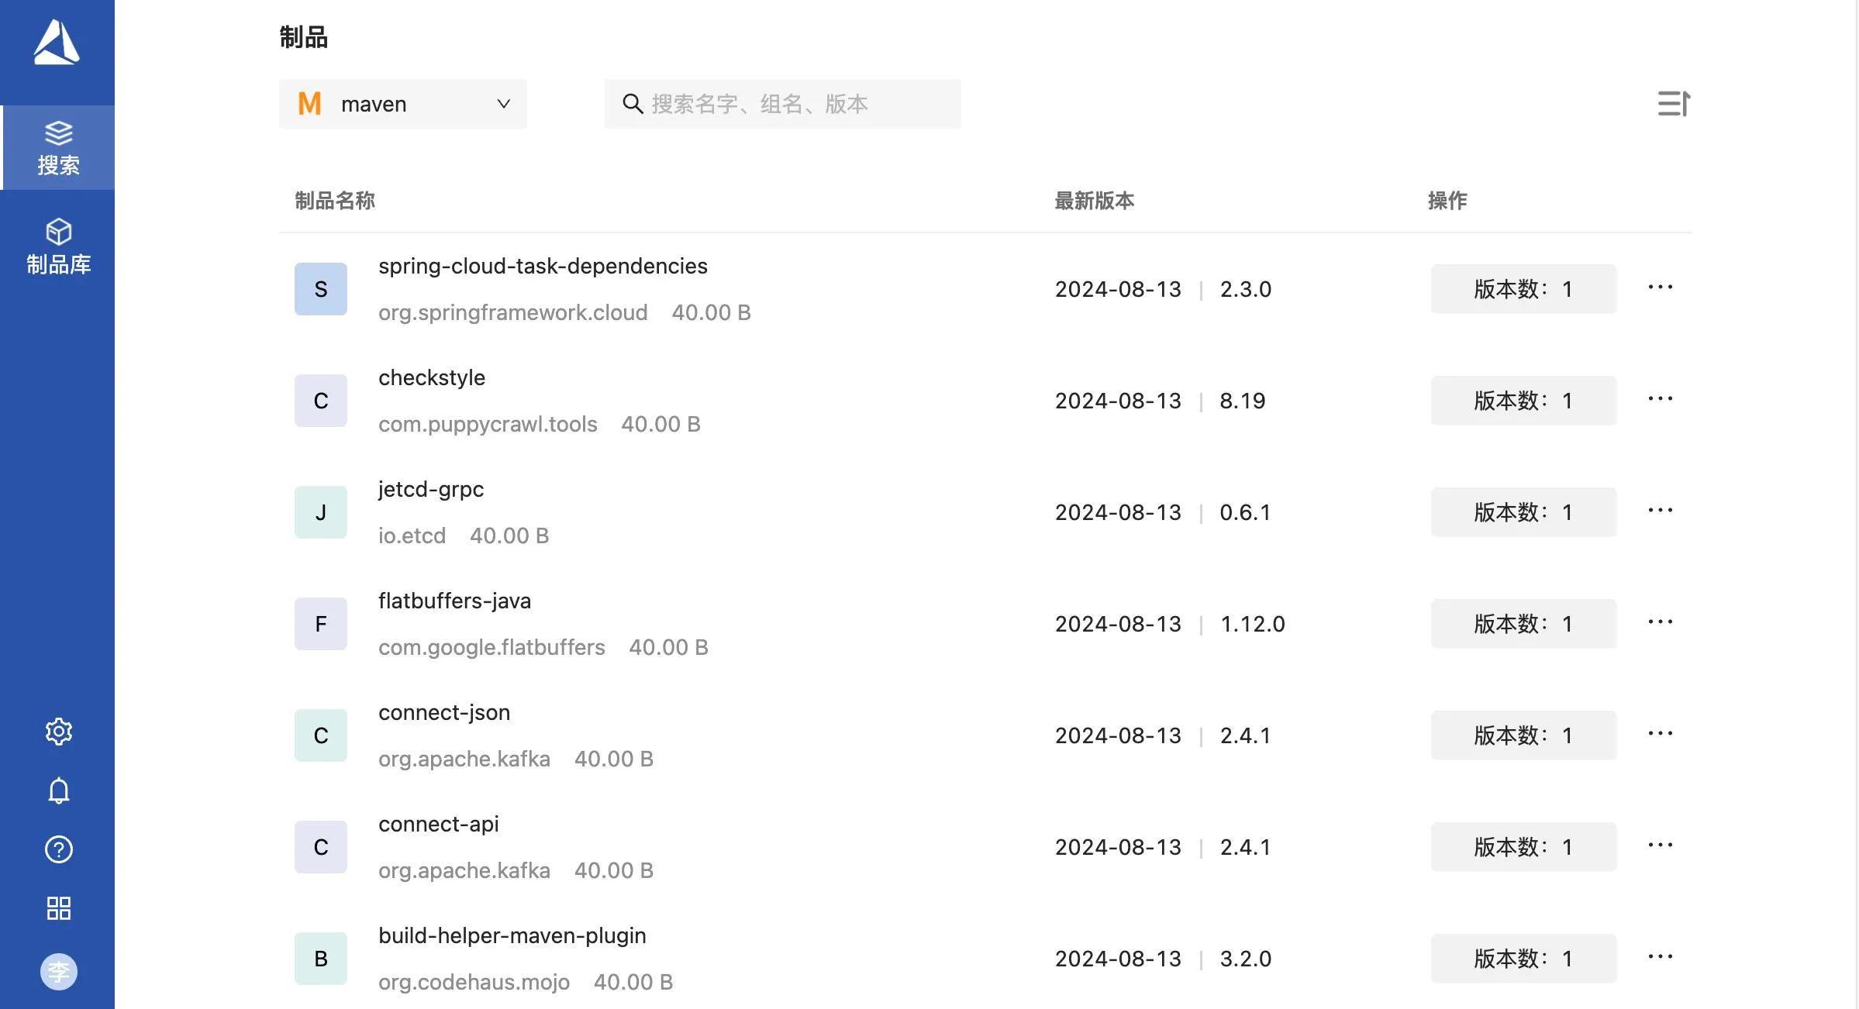Click version 2.3.0 in first row

pos(1246,290)
